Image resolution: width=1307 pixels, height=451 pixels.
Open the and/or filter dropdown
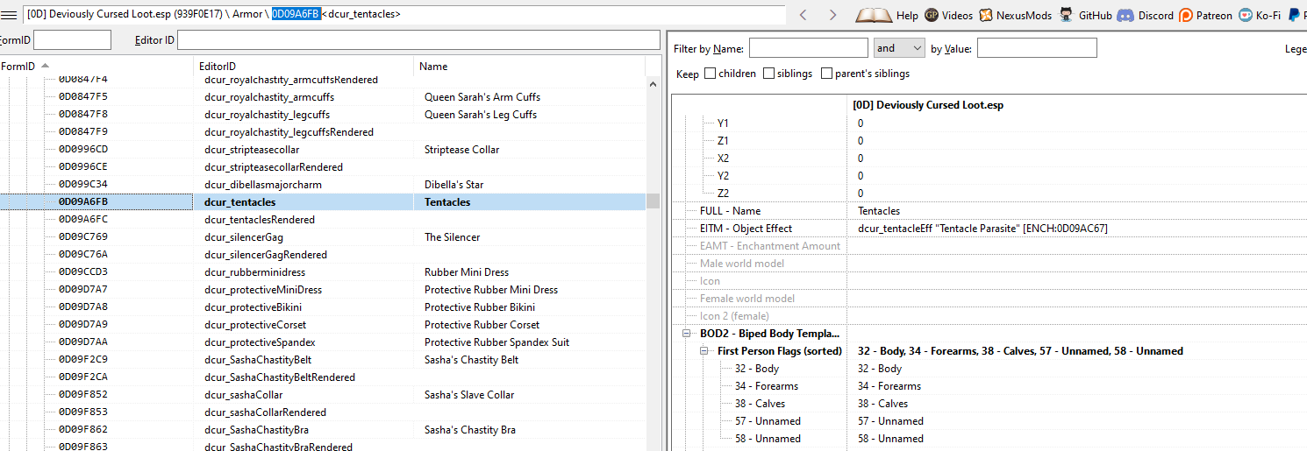tap(899, 48)
